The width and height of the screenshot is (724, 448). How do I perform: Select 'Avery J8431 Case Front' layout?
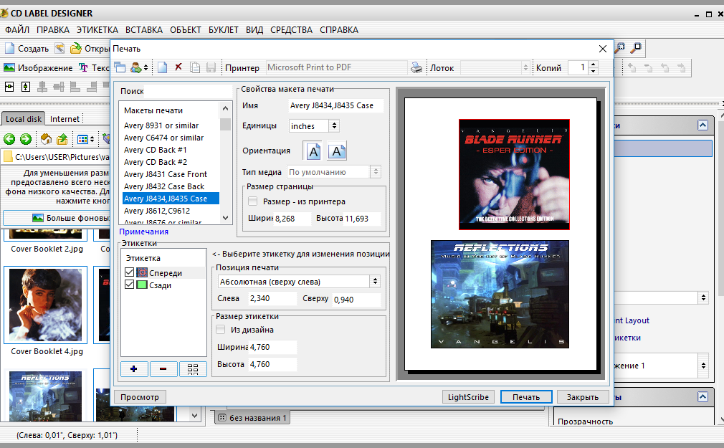(x=166, y=174)
